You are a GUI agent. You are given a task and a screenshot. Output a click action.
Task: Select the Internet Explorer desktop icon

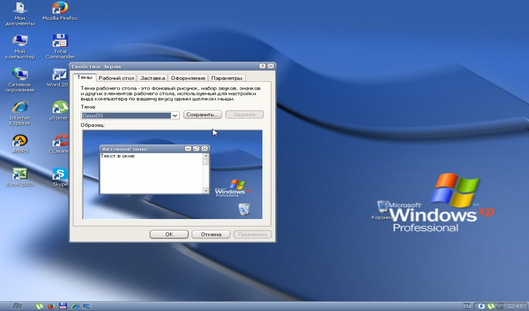[x=20, y=108]
